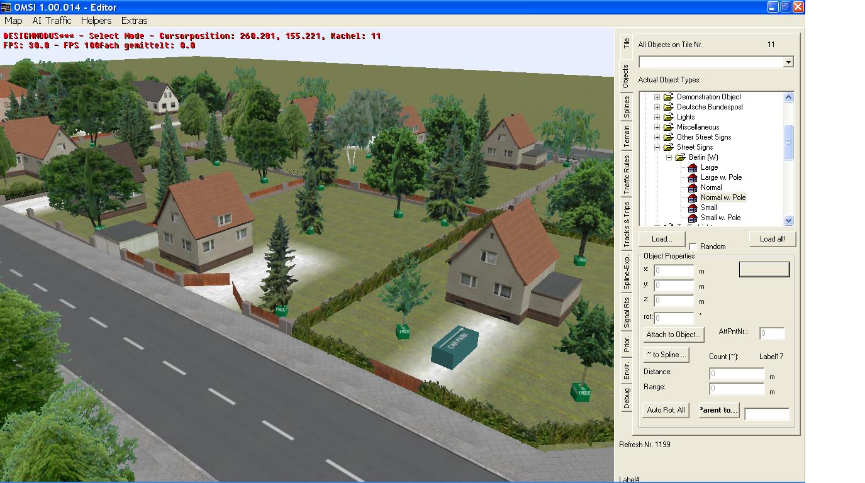Image resolution: width=865 pixels, height=483 pixels.
Task: Click the Deutsche Bundespost folder icon
Action: 668,107
